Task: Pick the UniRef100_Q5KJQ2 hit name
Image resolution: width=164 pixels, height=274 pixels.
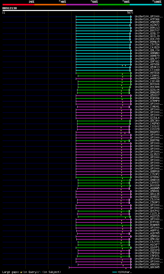Action: point(147,239)
